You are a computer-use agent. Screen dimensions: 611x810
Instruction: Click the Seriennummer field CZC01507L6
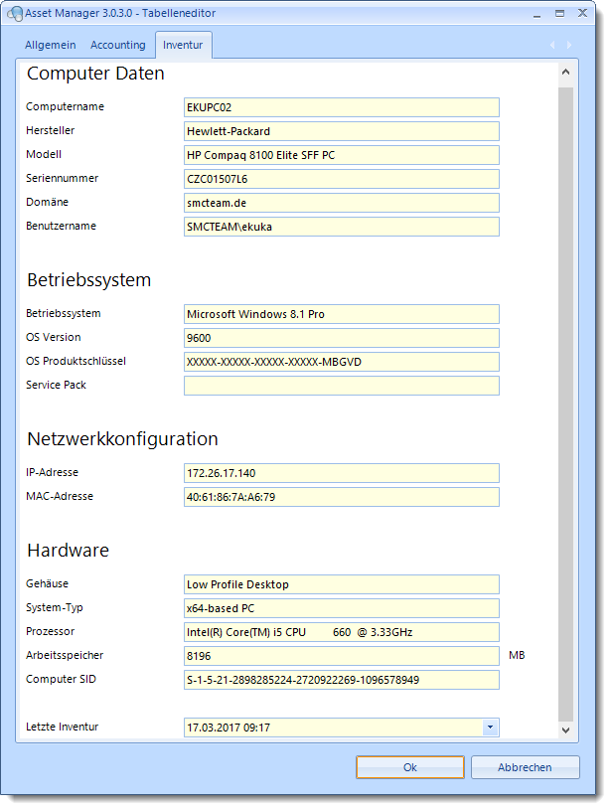point(342,179)
